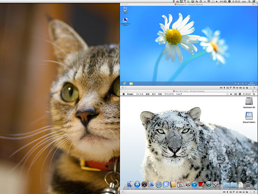The height and width of the screenshot is (194, 258).
Task: Open Address Book in the dock
Action: point(173,184)
